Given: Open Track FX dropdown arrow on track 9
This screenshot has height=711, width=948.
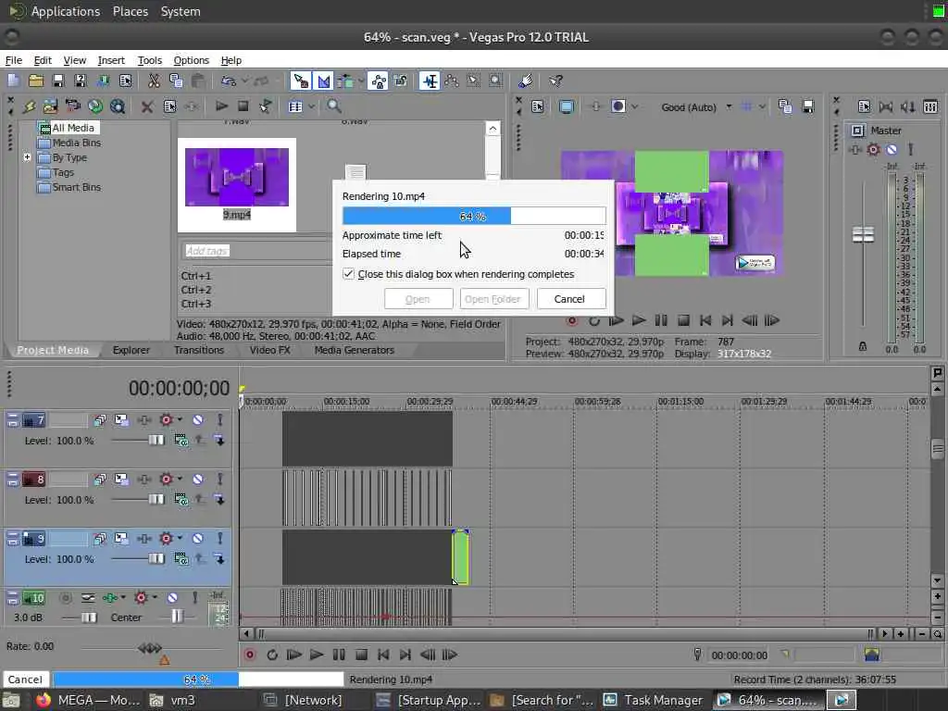Looking at the screenshot, I should pos(180,538).
